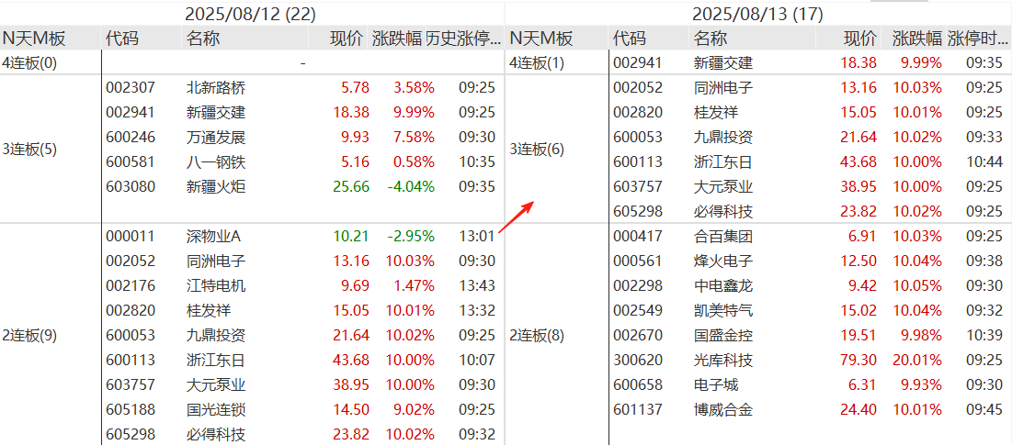Screen dimensions: 1012x445
Task: Open stock 国盛金控
Action: point(722,336)
